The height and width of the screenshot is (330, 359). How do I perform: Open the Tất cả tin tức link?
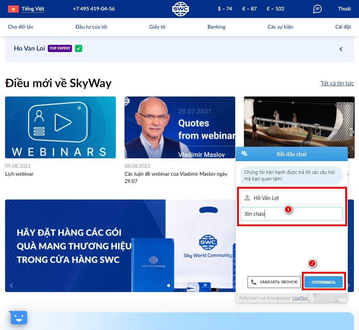tap(337, 83)
